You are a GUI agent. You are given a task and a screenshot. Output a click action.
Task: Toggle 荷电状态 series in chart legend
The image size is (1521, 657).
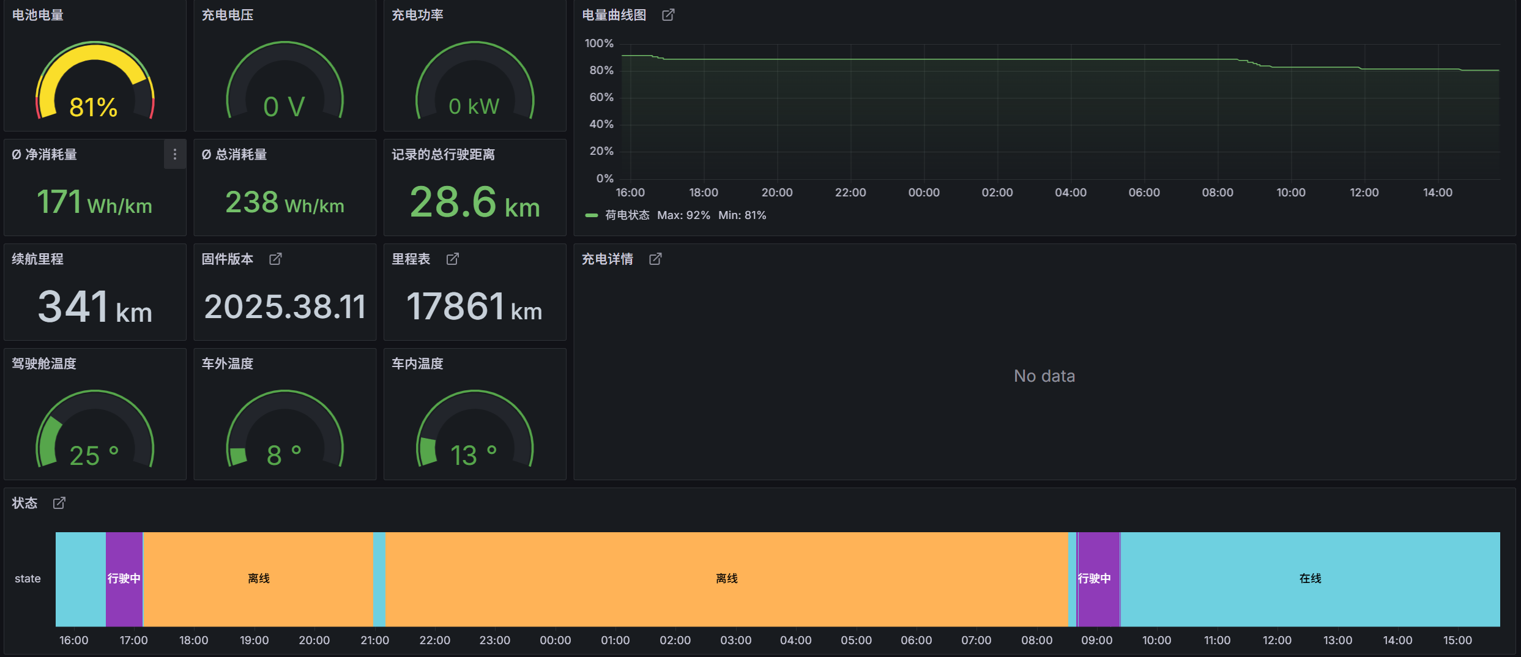point(627,215)
